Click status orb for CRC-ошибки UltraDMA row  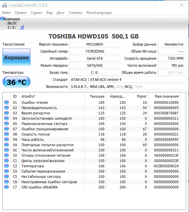pyautogui.click(x=6, y=187)
